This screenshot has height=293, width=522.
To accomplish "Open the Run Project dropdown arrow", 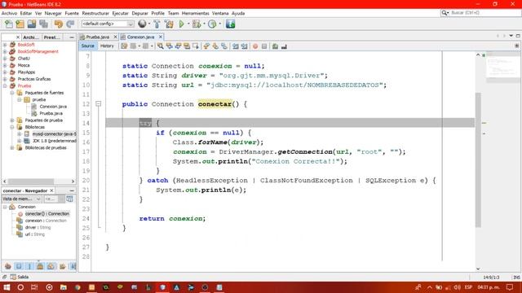I will pyautogui.click(x=188, y=24).
